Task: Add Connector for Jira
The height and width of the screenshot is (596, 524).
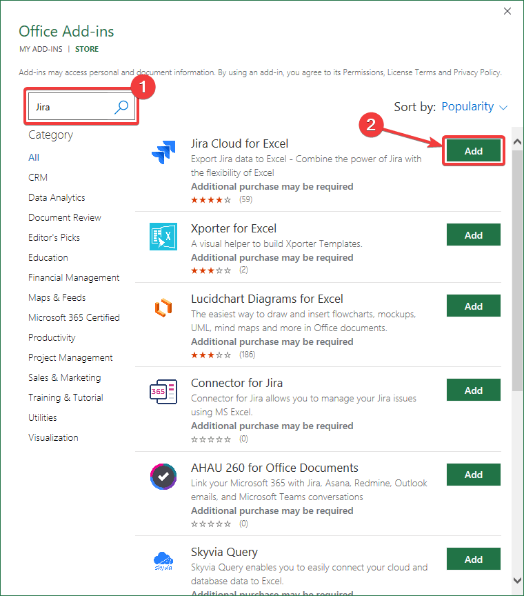Action: point(474,390)
